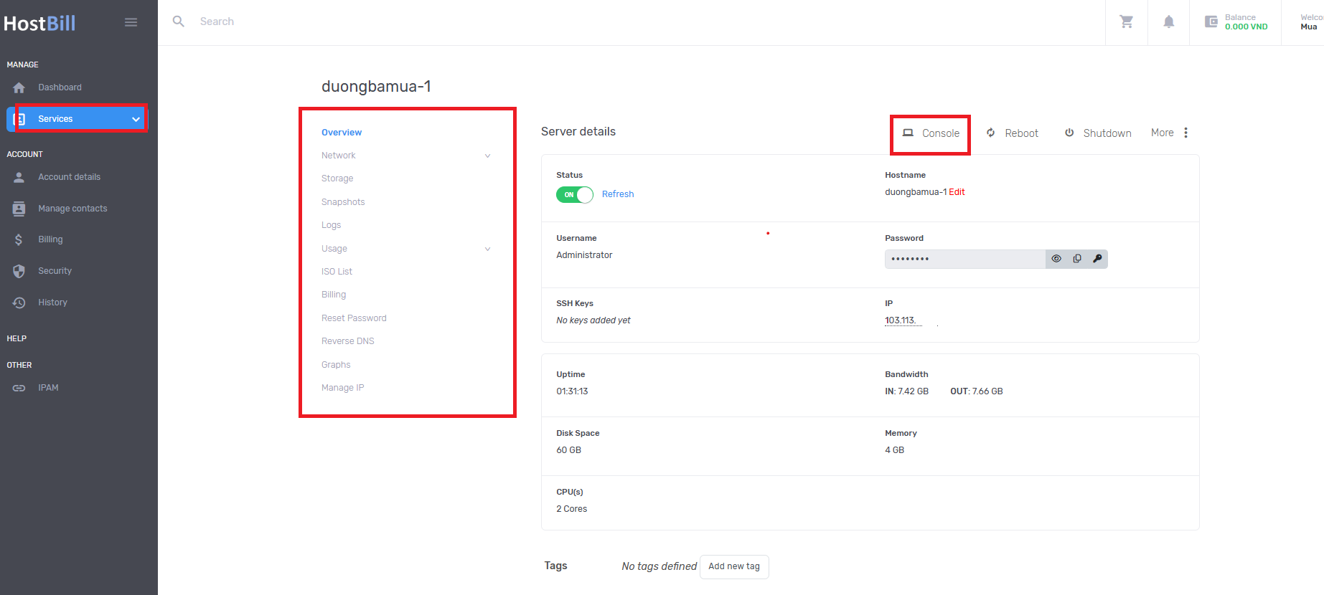Click the Reboot button

coord(1013,133)
